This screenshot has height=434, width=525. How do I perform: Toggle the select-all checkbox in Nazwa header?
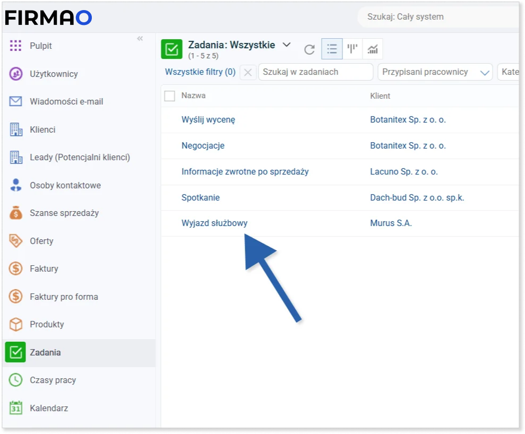170,96
